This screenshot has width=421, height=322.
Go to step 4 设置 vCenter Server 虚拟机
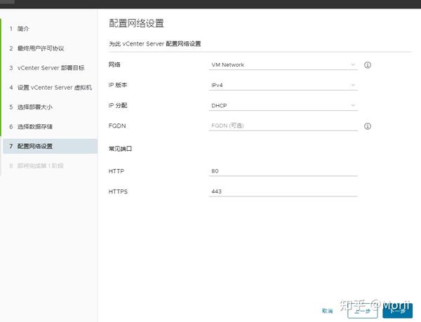click(x=50, y=88)
